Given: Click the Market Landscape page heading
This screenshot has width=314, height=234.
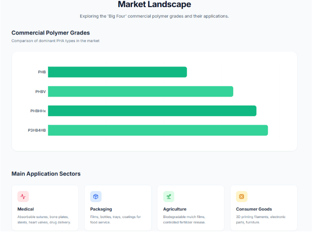Looking at the screenshot, I should (x=154, y=5).
